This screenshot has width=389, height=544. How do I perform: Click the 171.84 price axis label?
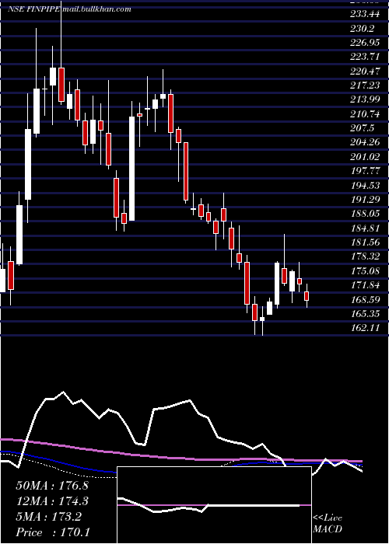click(x=364, y=285)
